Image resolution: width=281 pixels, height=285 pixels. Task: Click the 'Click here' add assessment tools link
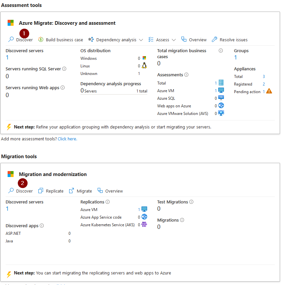point(68,139)
